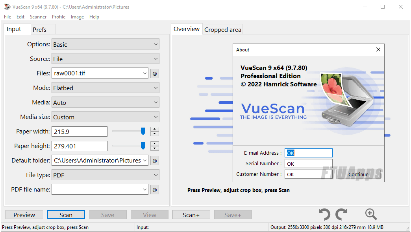Click the Paper width slider handle

click(x=143, y=131)
